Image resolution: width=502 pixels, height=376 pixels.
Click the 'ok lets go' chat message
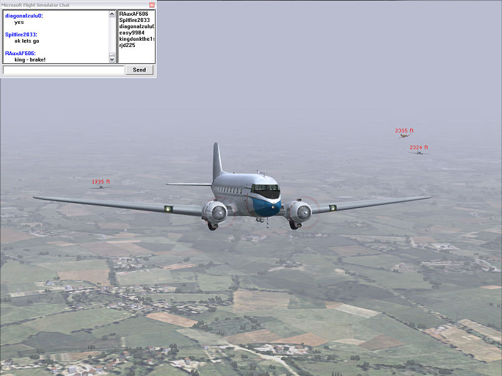27,41
